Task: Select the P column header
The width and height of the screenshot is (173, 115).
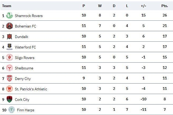Action: [84, 6]
